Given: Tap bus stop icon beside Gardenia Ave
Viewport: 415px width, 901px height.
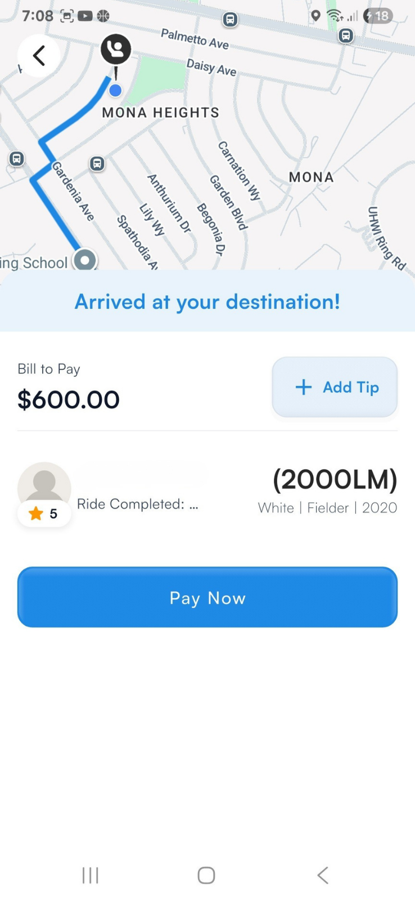Looking at the screenshot, I should [97, 164].
